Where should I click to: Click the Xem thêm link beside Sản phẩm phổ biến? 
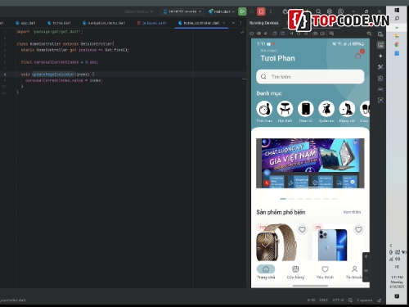[x=352, y=212]
